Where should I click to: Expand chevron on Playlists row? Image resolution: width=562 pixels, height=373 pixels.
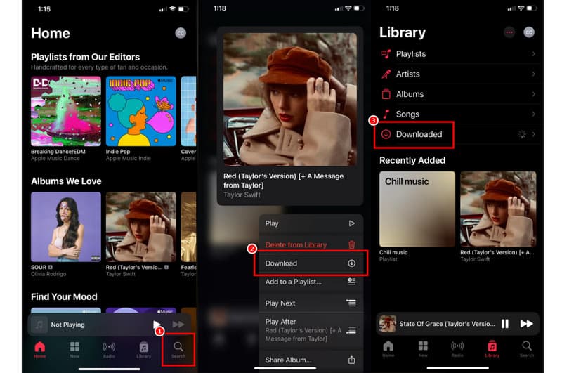[534, 54]
